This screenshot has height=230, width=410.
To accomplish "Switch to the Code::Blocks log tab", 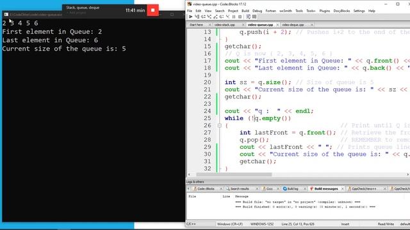I will click(x=206, y=188).
